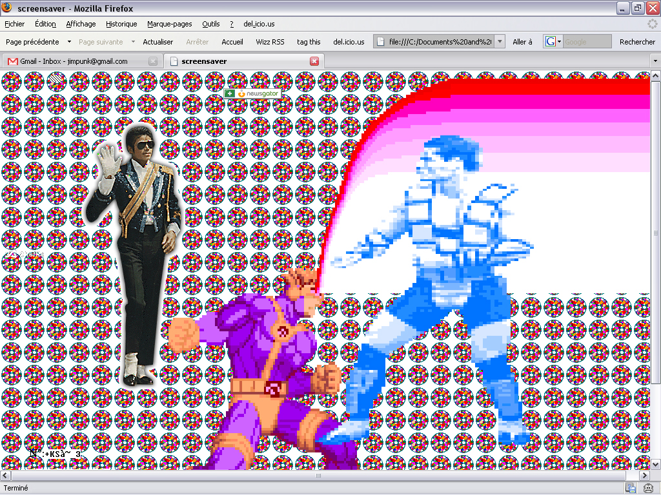
Task: Click the Google search engine icon
Action: (551, 42)
